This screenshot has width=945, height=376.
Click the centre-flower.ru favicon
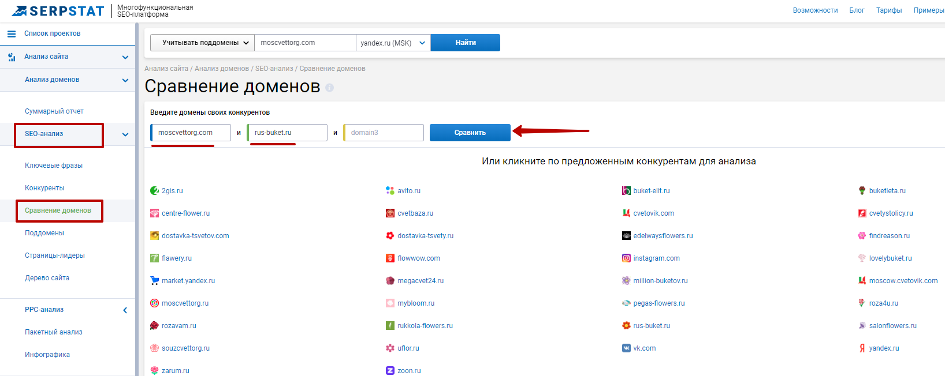pyautogui.click(x=154, y=213)
